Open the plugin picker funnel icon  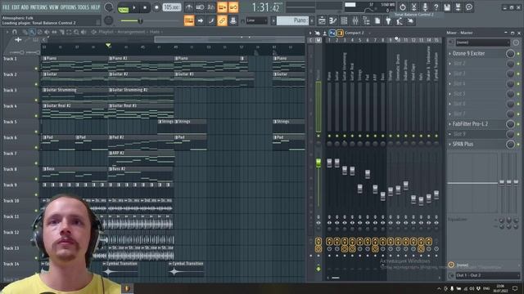pos(388,20)
